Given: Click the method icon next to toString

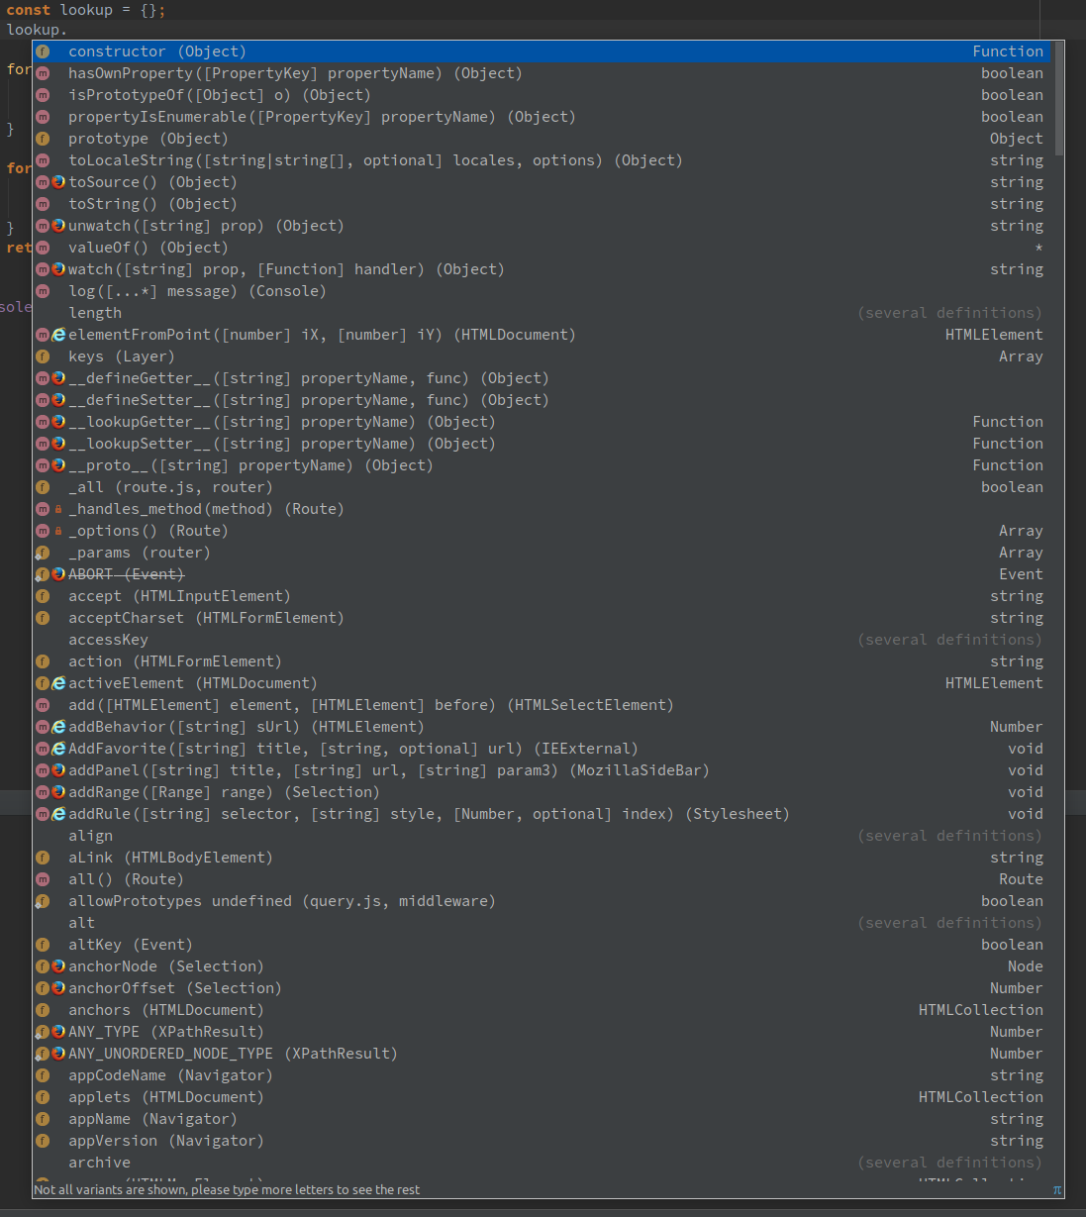Looking at the screenshot, I should [x=43, y=203].
